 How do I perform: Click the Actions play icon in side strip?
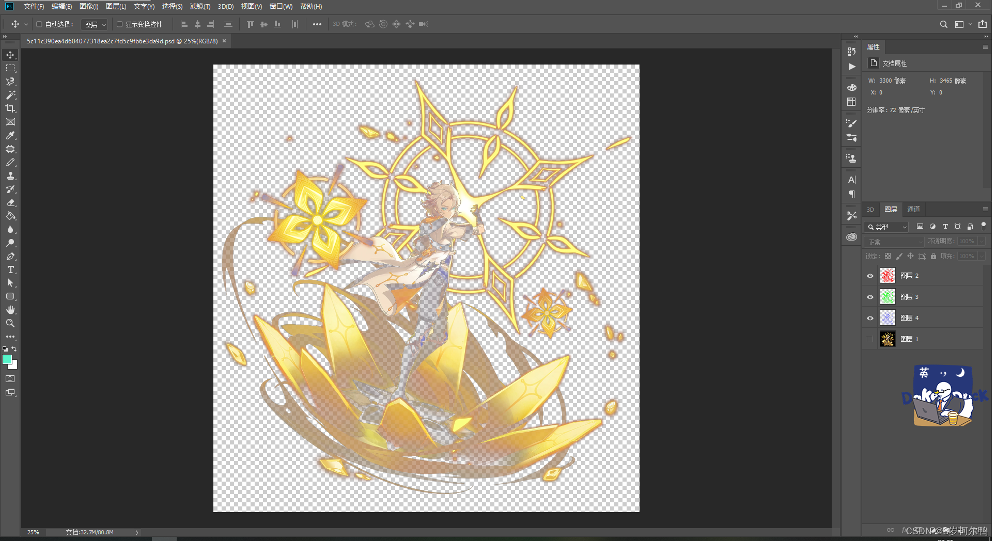coord(852,67)
